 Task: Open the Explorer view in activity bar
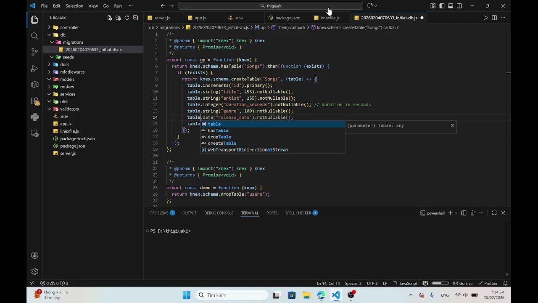pos(34,20)
